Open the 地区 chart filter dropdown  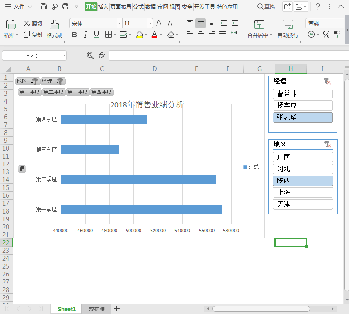click(34, 81)
